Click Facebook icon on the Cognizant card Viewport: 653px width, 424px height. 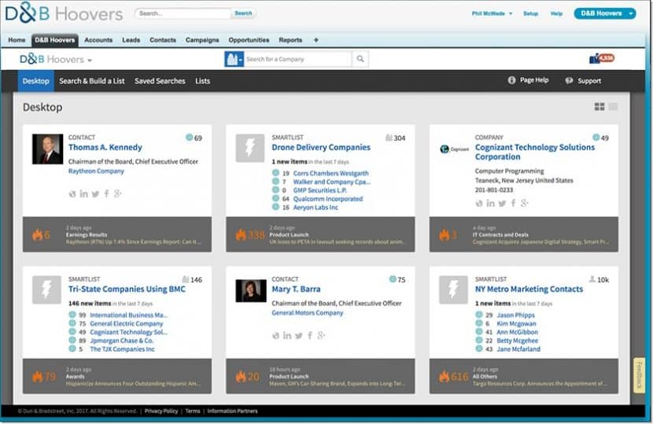point(514,203)
